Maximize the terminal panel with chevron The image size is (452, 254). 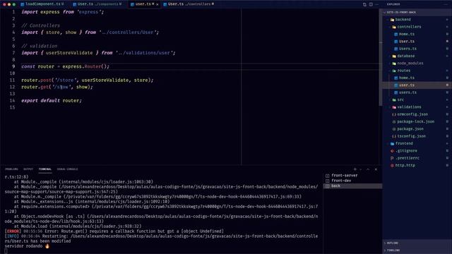point(368,169)
